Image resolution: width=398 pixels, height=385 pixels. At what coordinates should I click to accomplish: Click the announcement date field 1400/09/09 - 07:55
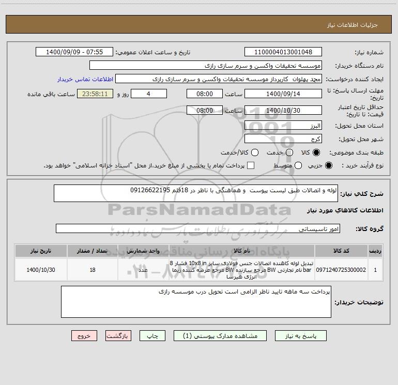74,52
